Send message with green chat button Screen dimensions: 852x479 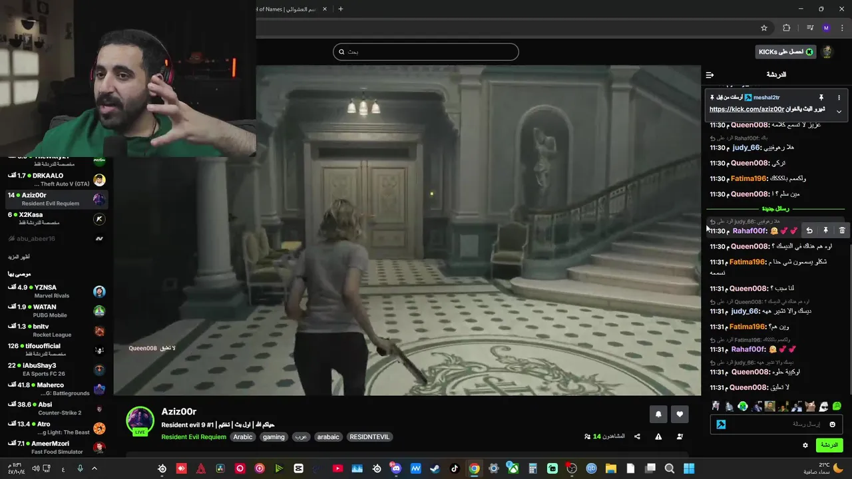[829, 445]
